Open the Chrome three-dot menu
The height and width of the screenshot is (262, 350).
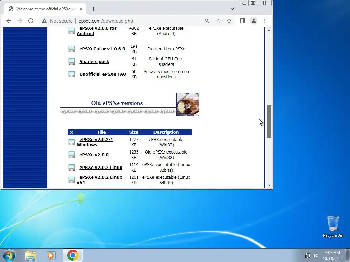point(265,21)
